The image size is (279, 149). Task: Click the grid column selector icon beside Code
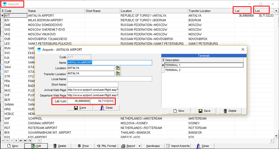click(2, 11)
